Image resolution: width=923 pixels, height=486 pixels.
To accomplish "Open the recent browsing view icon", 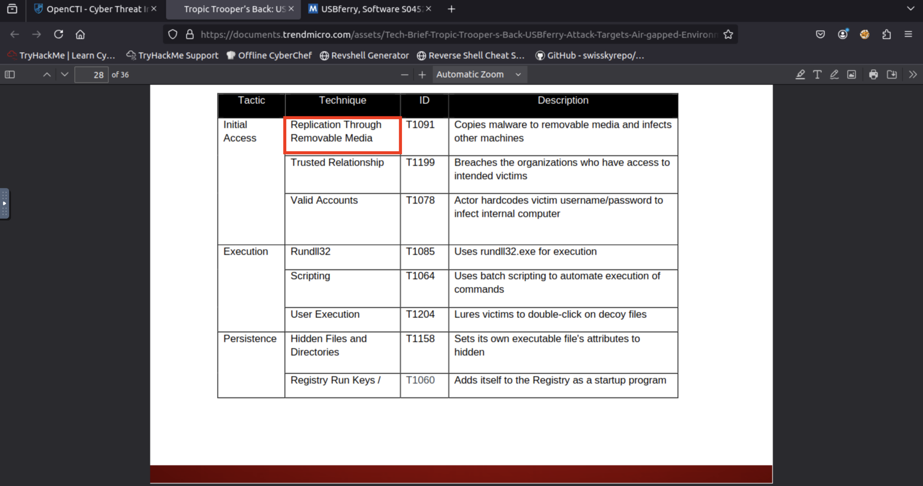I will tap(12, 9).
